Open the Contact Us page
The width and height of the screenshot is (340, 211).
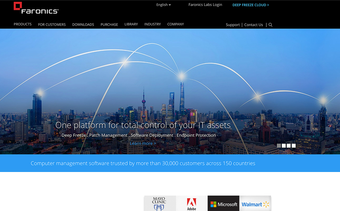pos(254,25)
